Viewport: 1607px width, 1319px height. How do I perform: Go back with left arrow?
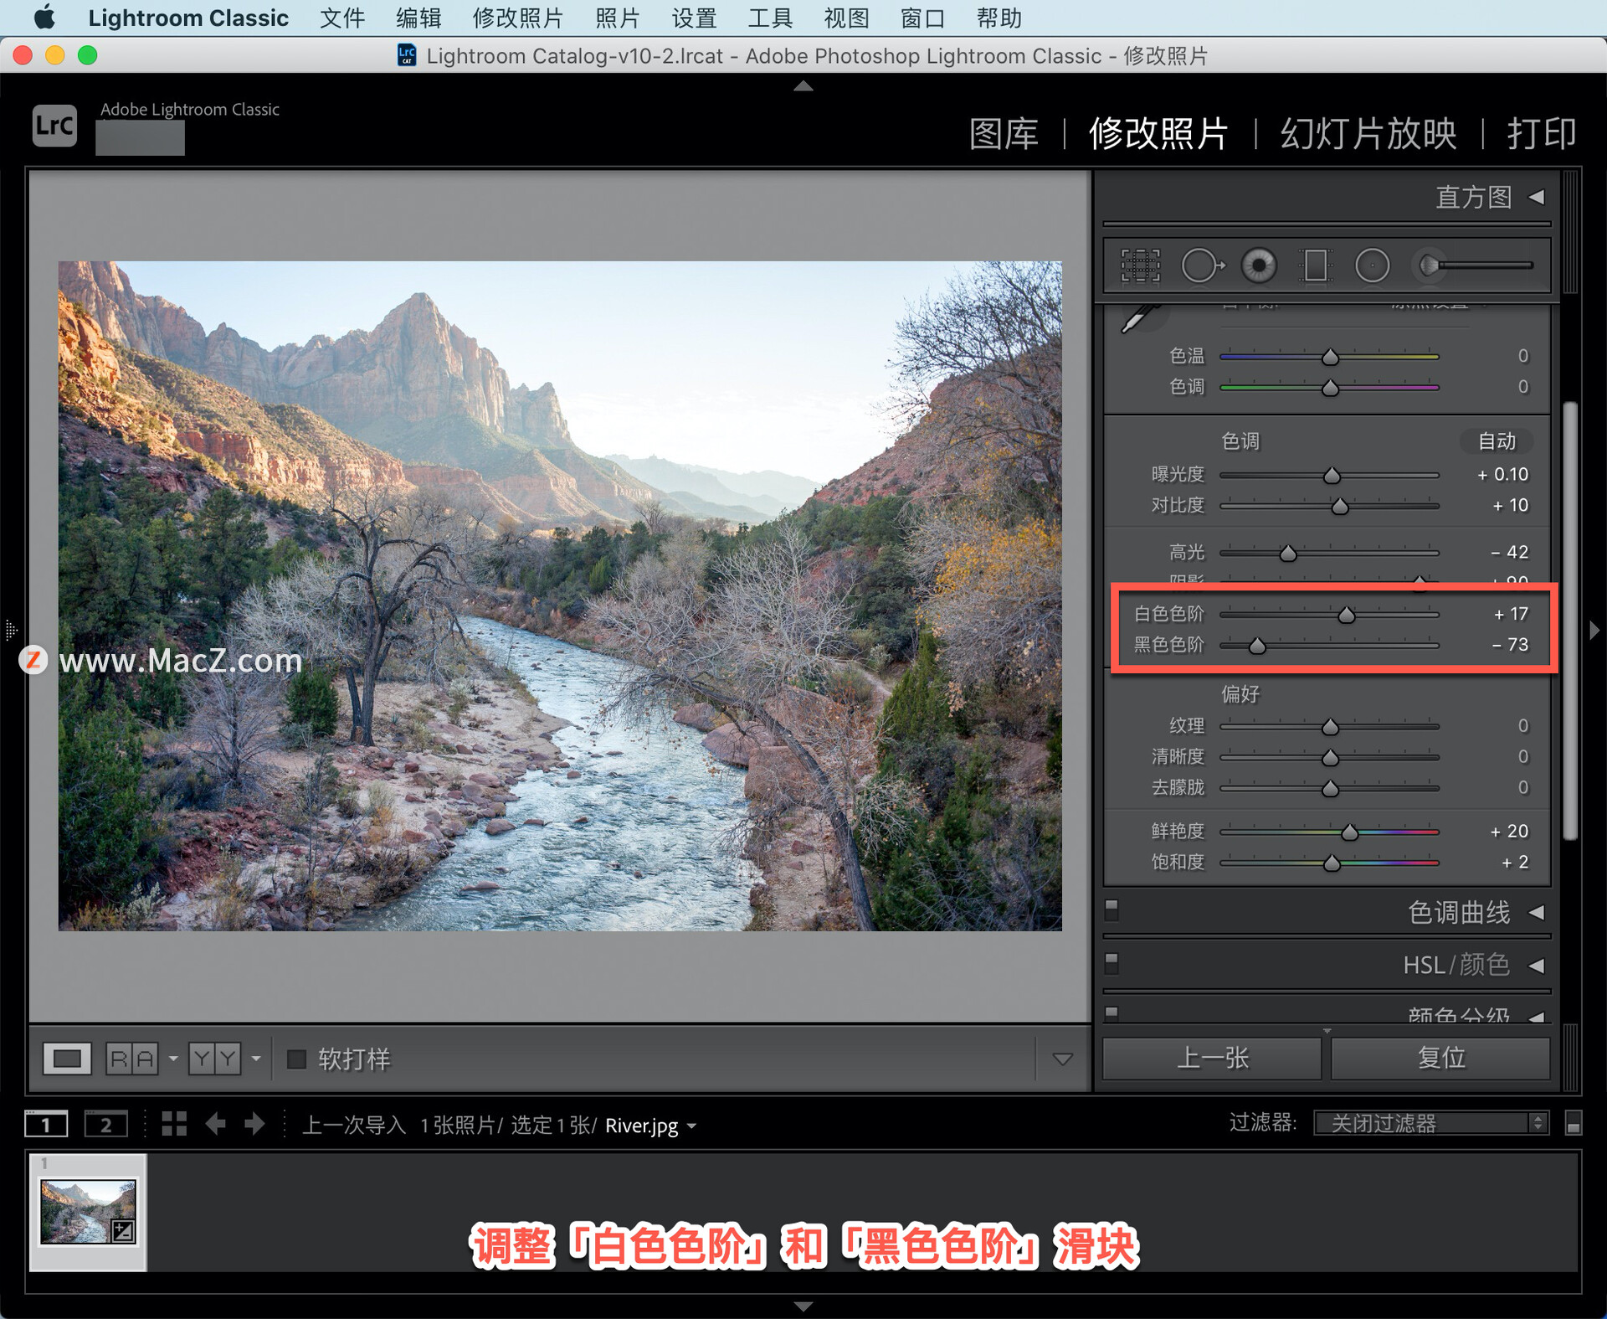click(x=215, y=1124)
